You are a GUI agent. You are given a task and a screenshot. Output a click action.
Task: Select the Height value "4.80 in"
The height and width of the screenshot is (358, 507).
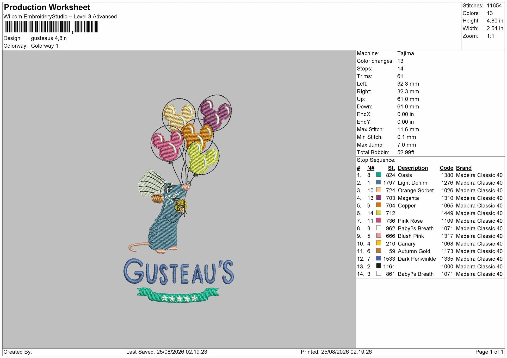click(495, 21)
